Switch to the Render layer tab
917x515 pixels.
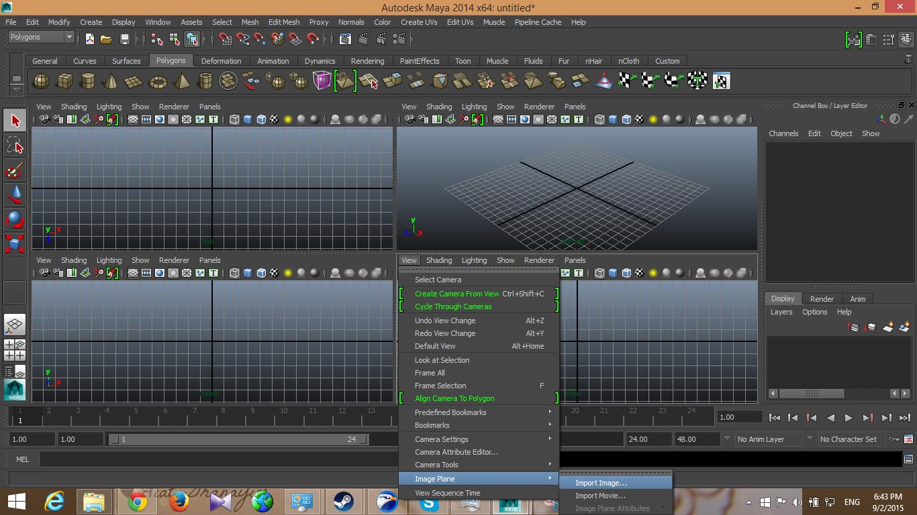[x=822, y=299]
